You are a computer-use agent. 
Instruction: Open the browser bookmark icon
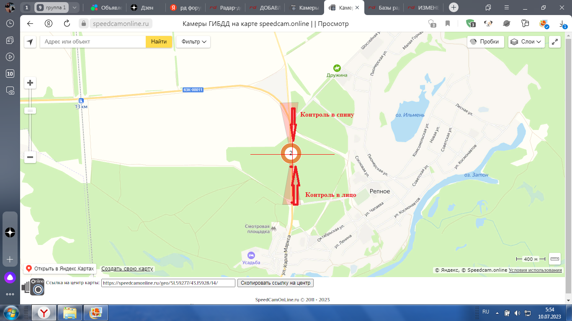point(448,24)
